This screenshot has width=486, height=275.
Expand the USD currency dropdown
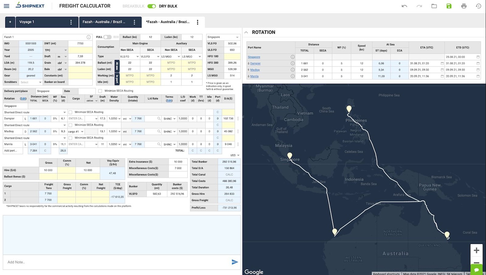coord(235,155)
